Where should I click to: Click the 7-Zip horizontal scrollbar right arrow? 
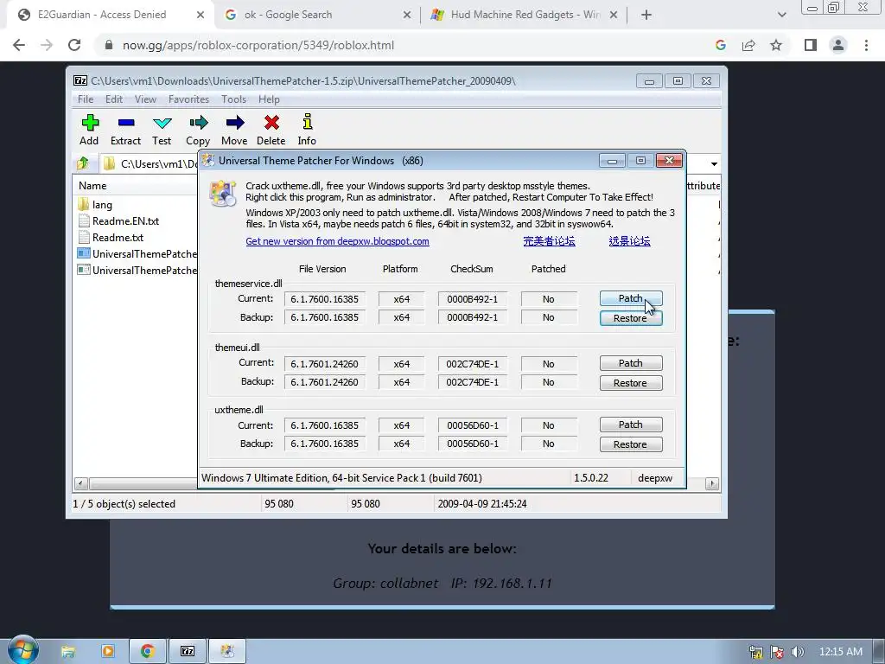pyautogui.click(x=712, y=484)
